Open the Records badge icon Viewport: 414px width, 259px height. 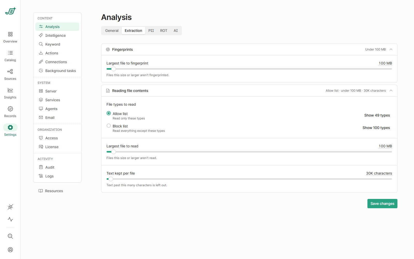[10, 109]
